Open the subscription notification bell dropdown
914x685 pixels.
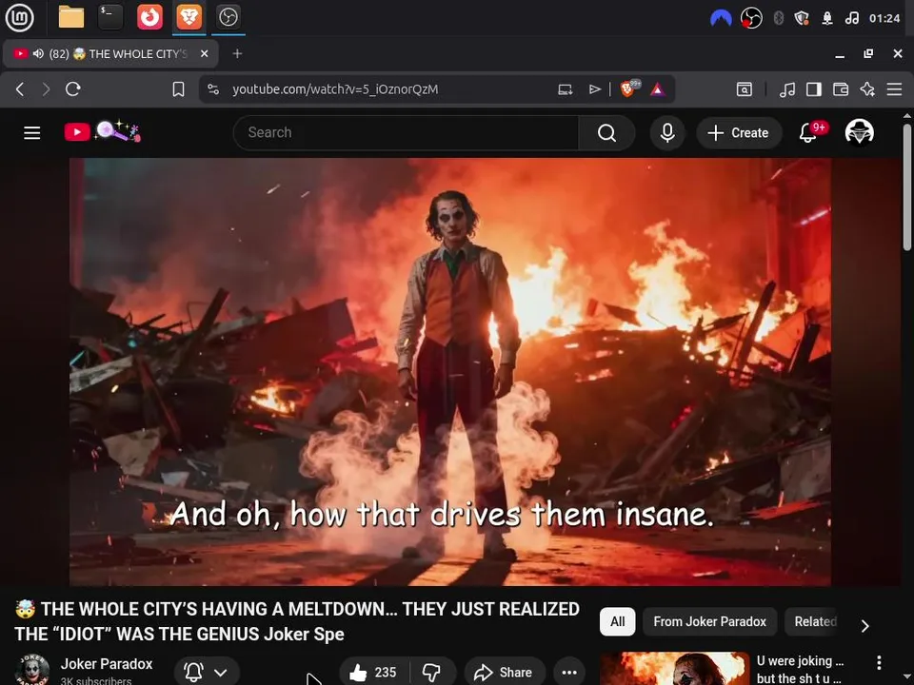[206, 672]
